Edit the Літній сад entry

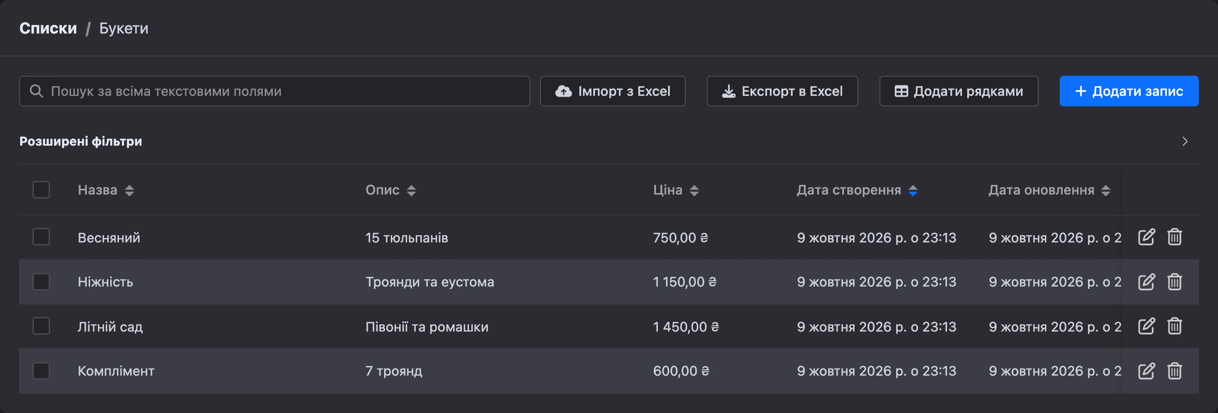click(1147, 326)
